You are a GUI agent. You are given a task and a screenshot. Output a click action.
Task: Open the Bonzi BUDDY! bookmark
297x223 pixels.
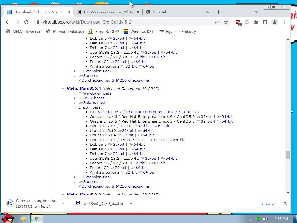[104, 31]
